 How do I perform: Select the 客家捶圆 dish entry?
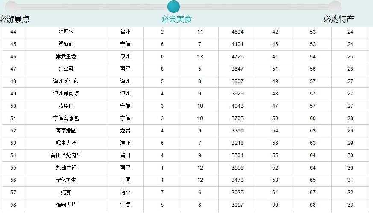click(66, 131)
